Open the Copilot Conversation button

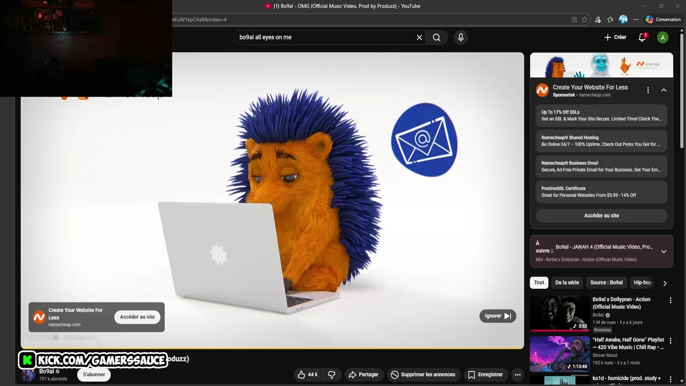(x=663, y=20)
